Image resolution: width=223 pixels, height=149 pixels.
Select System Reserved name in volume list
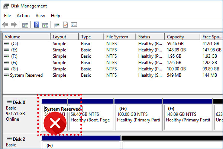click(26, 75)
